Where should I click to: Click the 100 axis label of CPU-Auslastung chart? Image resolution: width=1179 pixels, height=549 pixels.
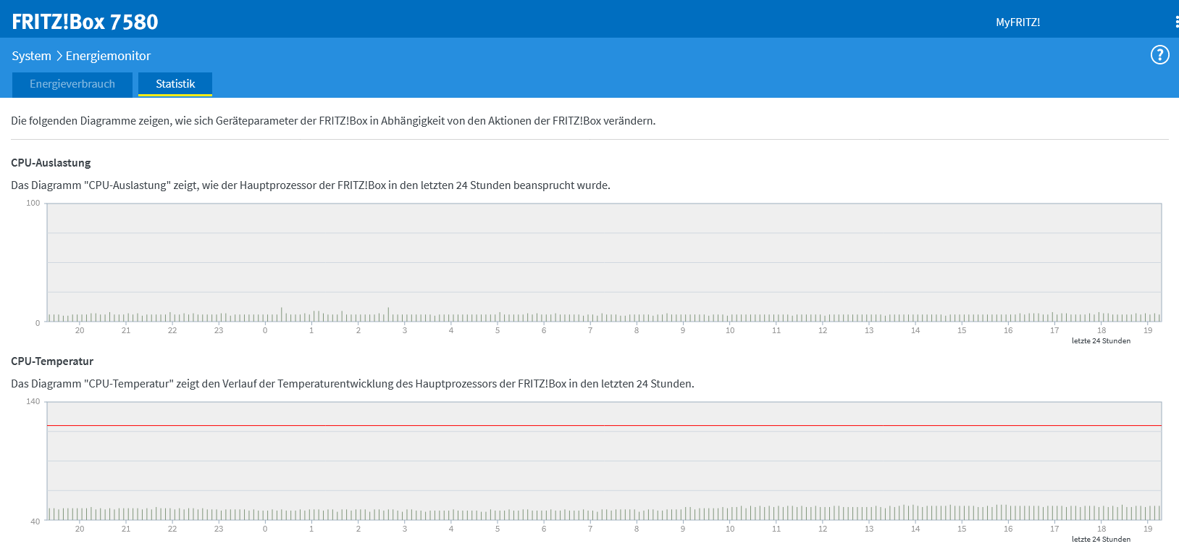(x=33, y=203)
